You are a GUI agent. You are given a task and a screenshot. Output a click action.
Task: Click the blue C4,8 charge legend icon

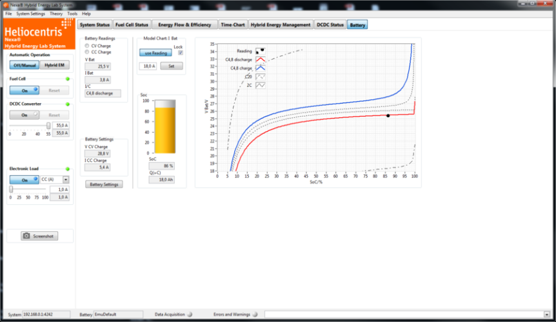point(261,68)
